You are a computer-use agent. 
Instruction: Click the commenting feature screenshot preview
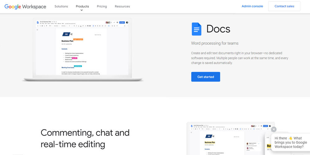pyautogui.click(x=231, y=138)
